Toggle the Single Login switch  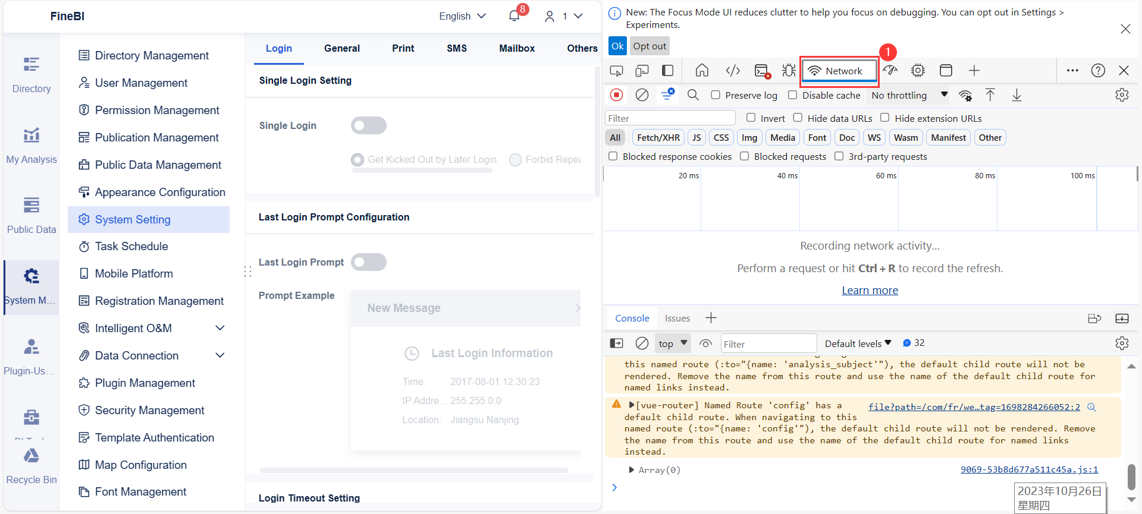click(x=368, y=125)
